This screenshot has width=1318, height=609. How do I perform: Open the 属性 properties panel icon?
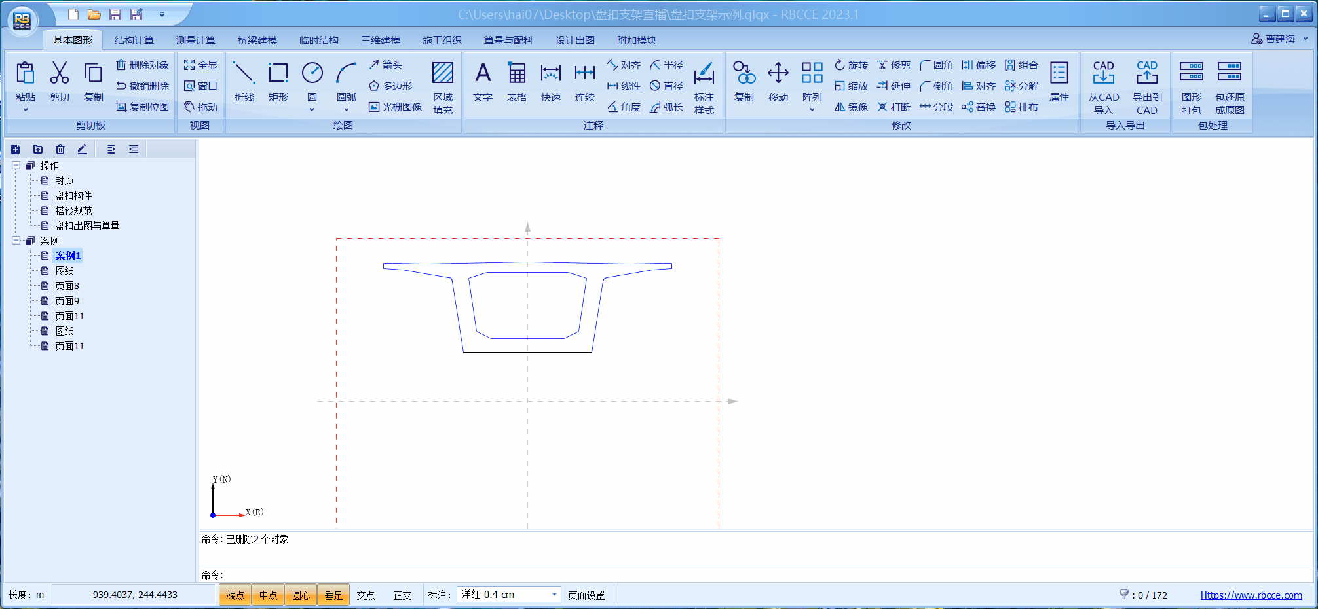tap(1059, 82)
